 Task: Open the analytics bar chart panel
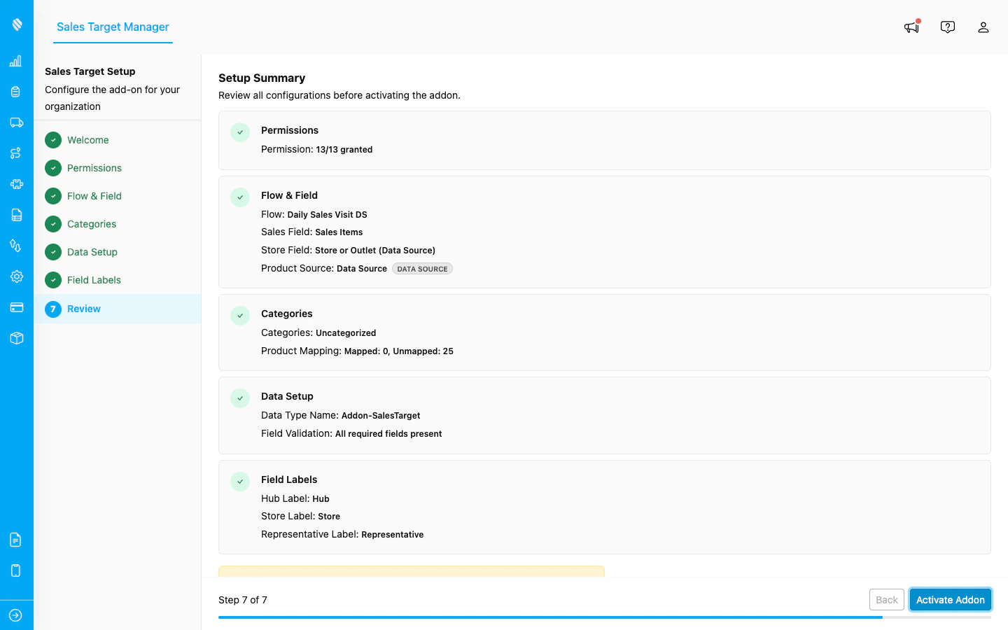16,61
